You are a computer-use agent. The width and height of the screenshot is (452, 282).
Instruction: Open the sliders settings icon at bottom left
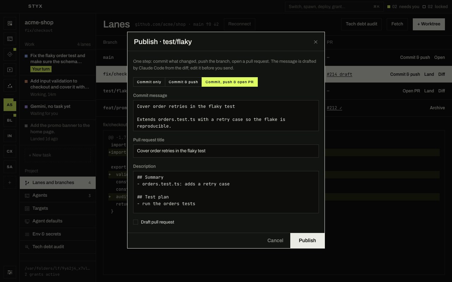[x=10, y=272]
